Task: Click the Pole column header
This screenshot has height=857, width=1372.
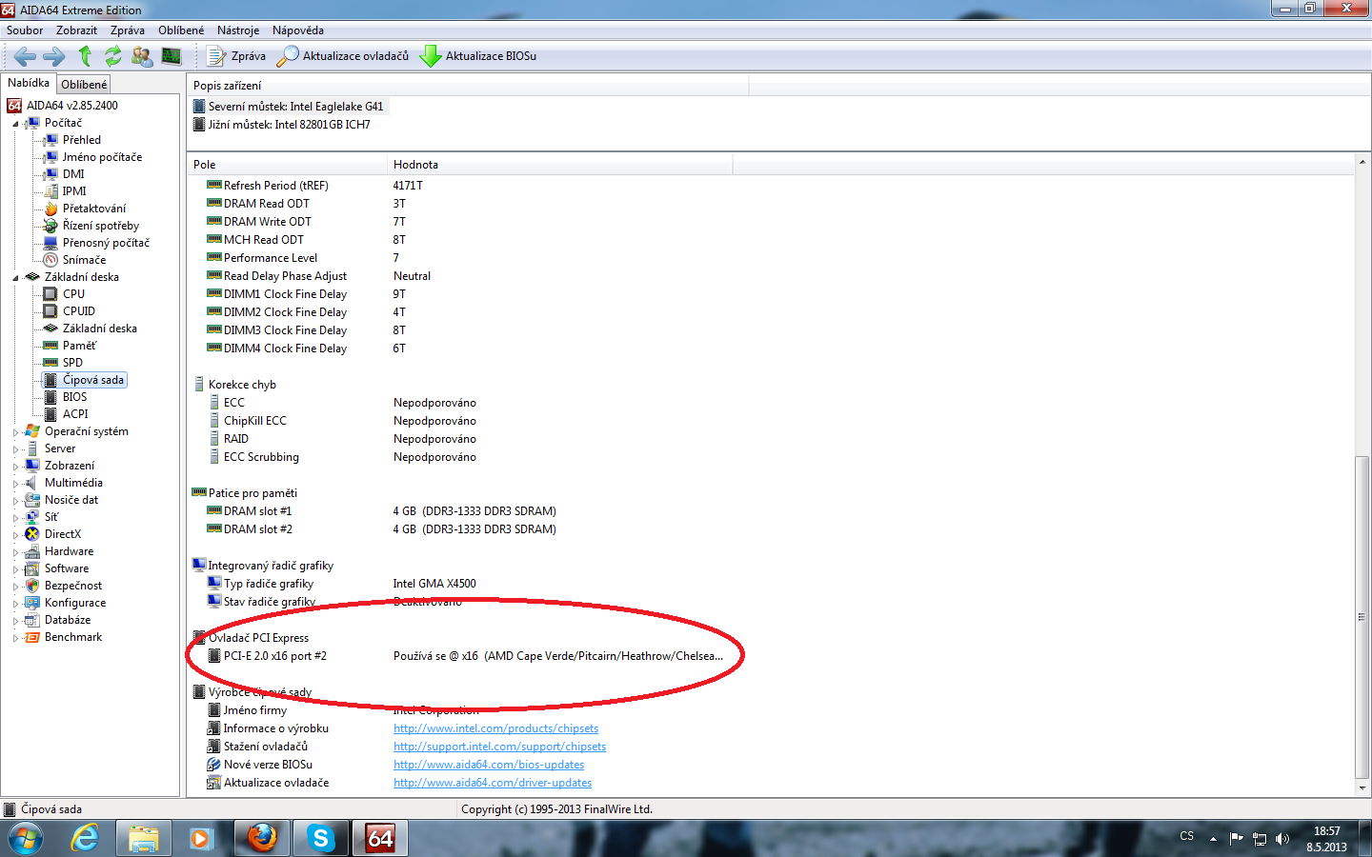Action: (287, 165)
